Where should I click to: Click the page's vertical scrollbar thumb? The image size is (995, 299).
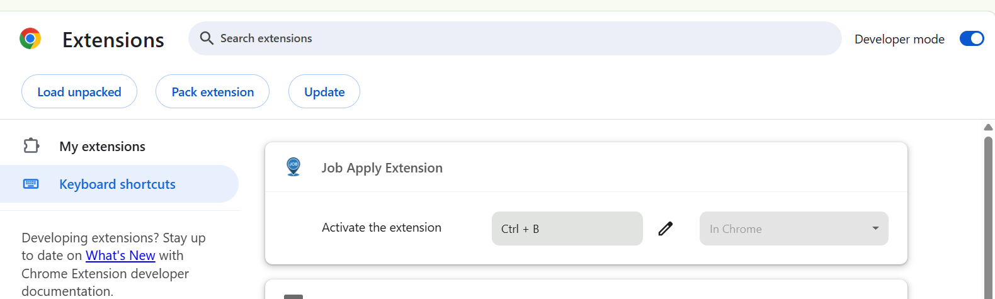click(x=988, y=214)
